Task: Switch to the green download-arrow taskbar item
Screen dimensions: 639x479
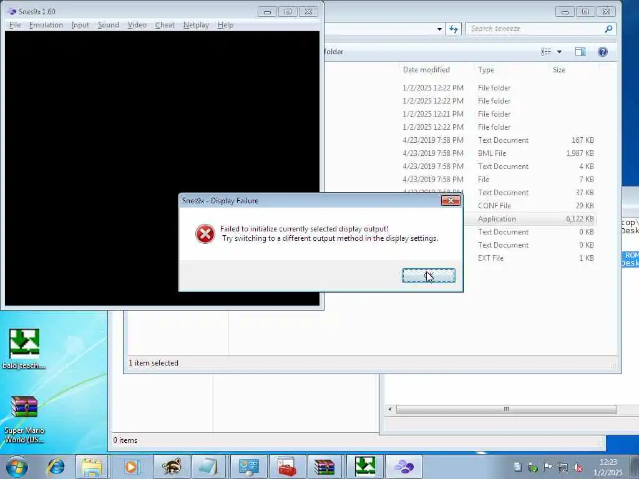Action: pos(364,467)
